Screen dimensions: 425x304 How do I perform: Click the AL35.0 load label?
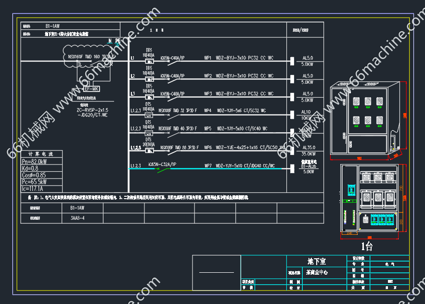pyautogui.click(x=307, y=148)
